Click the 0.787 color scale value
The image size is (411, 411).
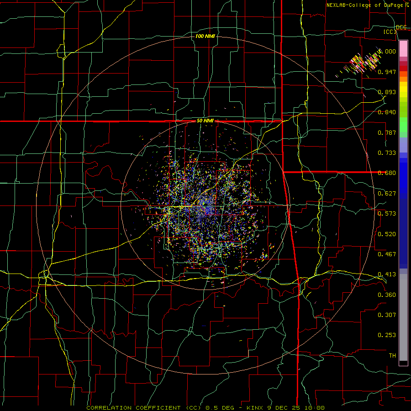[x=387, y=132]
